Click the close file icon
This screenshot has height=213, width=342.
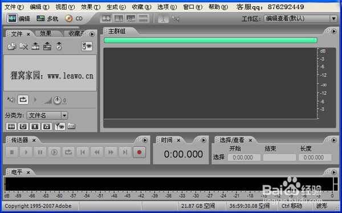[23, 46]
